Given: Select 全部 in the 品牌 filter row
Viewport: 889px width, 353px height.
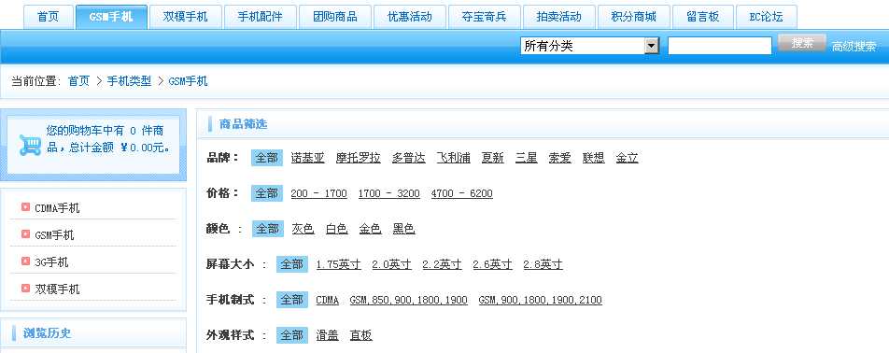Looking at the screenshot, I should click(267, 158).
